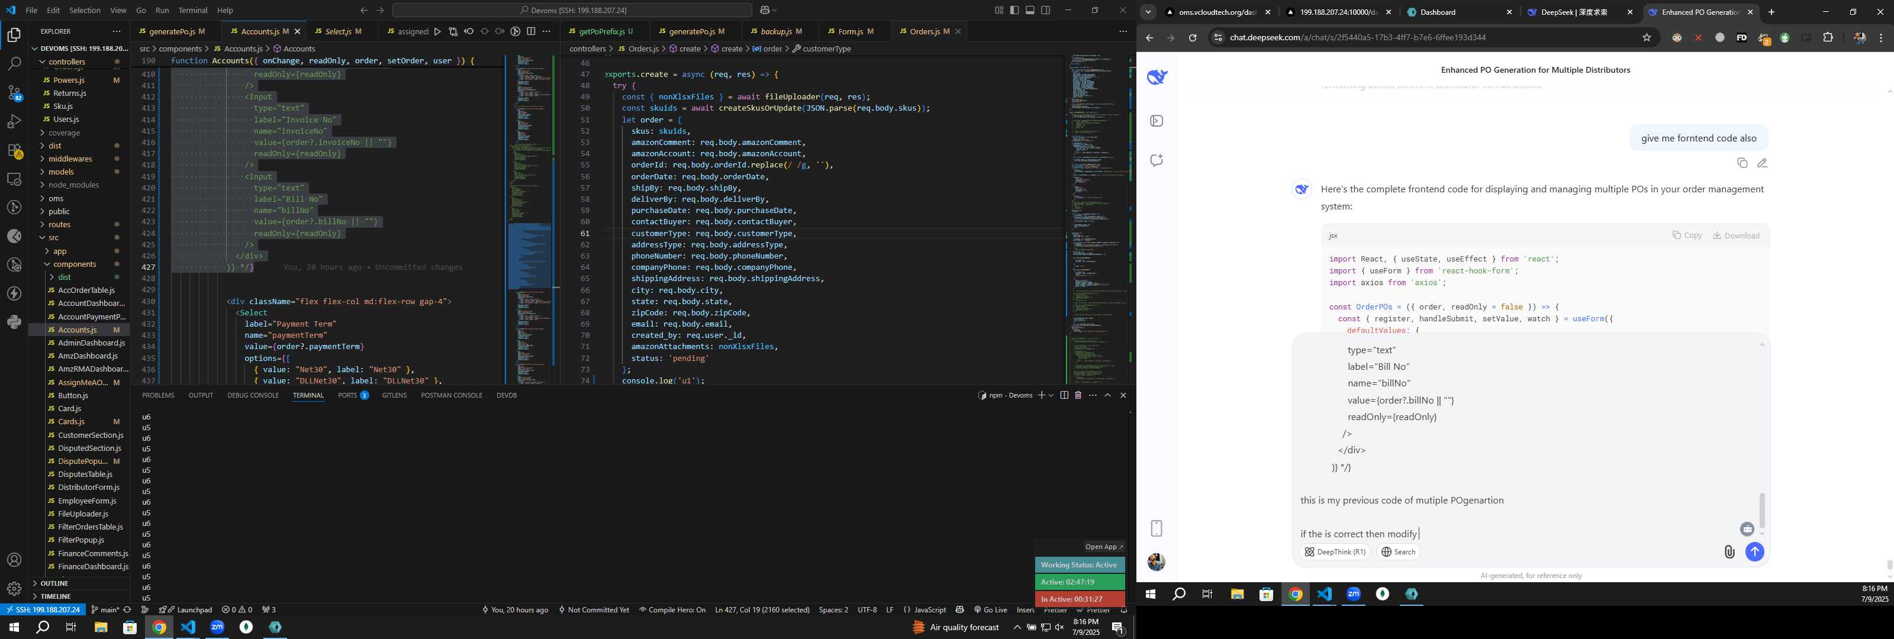Viewport: 1894px width, 639px height.
Task: Click the Download button on jsx code block
Action: pyautogui.click(x=1736, y=235)
